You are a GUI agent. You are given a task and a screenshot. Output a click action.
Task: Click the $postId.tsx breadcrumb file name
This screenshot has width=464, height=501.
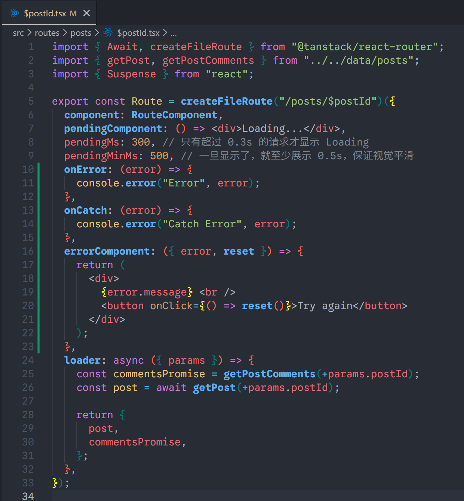(138, 33)
